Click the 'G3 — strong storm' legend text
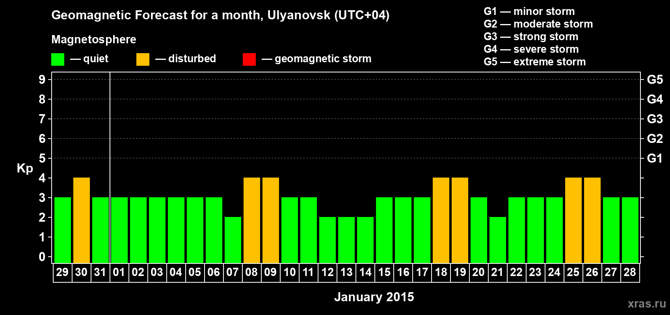 coord(531,37)
